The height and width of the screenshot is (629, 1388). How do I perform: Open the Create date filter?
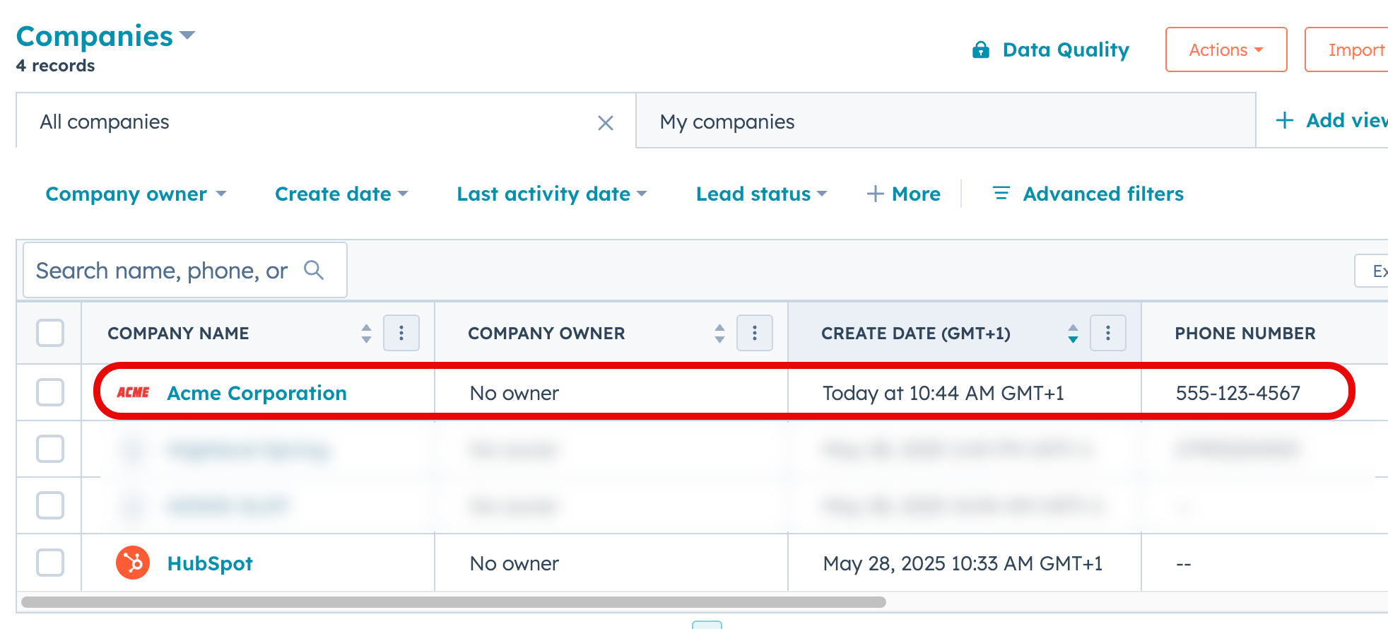tap(341, 194)
